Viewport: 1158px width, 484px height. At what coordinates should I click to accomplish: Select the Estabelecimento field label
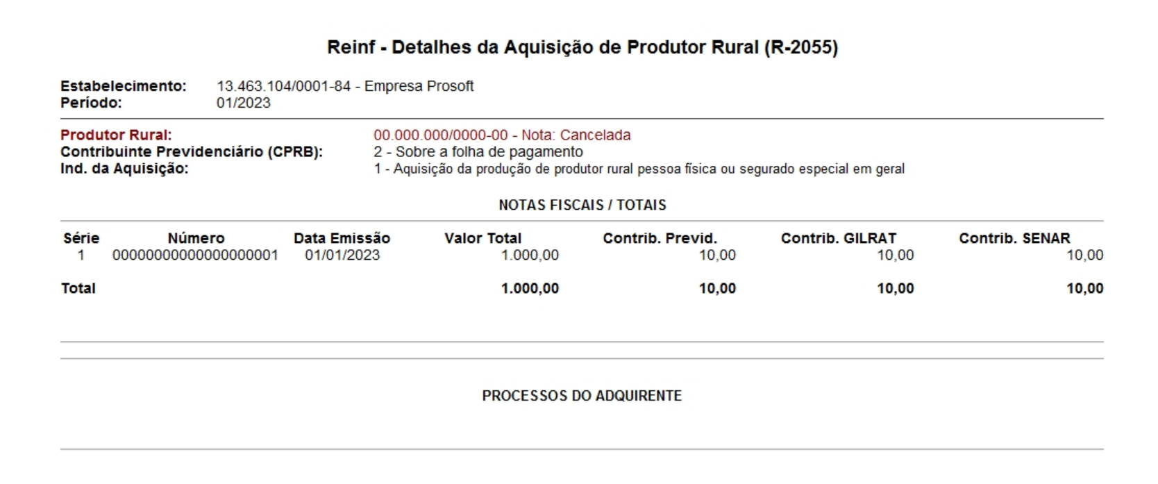[x=123, y=86]
